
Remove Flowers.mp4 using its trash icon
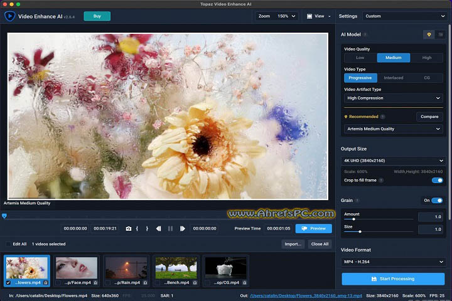click(46, 283)
